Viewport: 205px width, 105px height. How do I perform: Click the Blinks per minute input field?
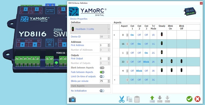click(x=104, y=81)
